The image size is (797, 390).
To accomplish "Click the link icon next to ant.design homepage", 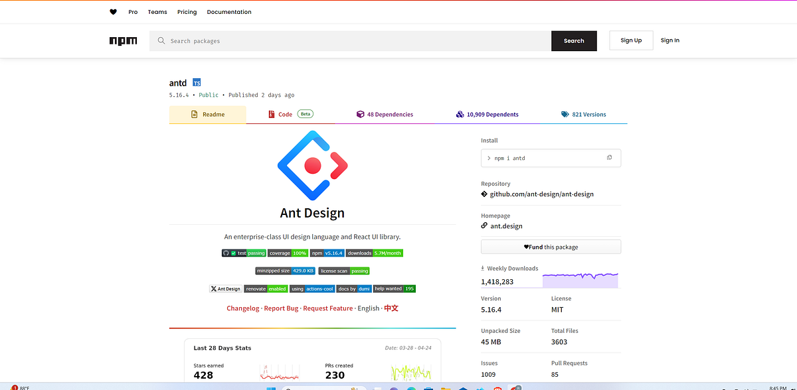I will pyautogui.click(x=484, y=226).
